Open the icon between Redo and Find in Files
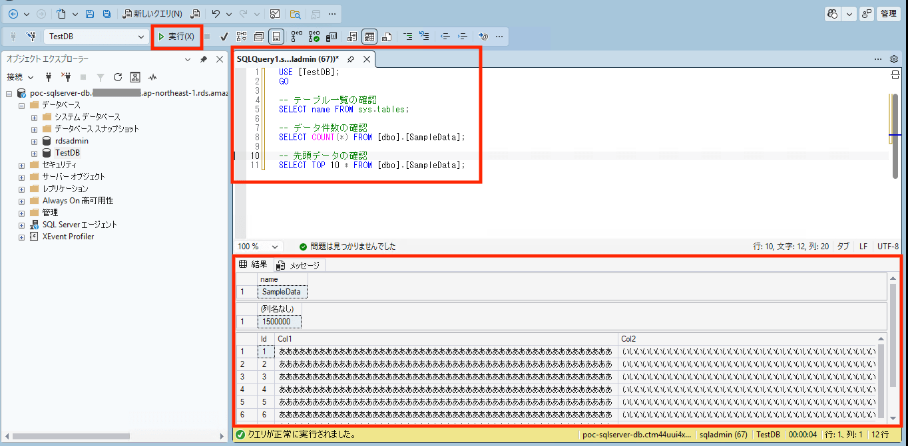Viewport: 908px width, 446px height. pos(276,14)
